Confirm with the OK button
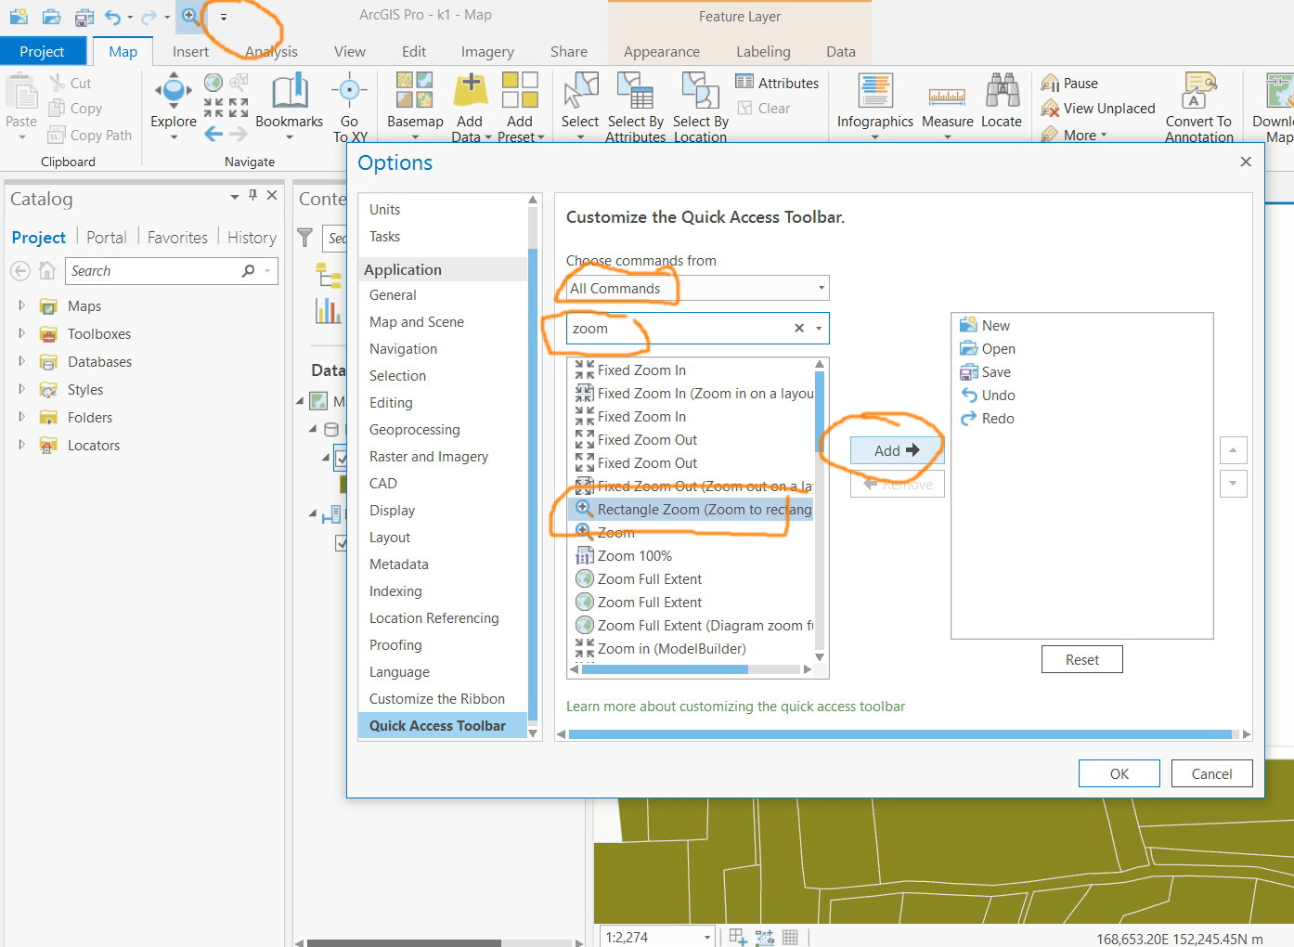The height and width of the screenshot is (947, 1294). click(x=1119, y=773)
